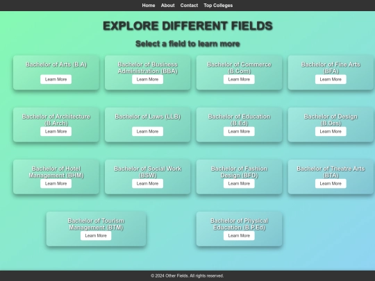Image resolution: width=375 pixels, height=281 pixels.
Task: Open Learn More for Hotel Management (BHM)
Action: click(x=56, y=183)
